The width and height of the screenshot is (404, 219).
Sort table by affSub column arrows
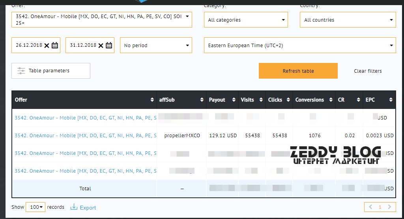[x=202, y=100]
